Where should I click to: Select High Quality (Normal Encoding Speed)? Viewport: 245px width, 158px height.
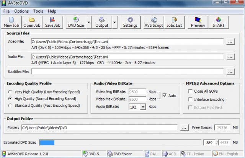point(10,99)
